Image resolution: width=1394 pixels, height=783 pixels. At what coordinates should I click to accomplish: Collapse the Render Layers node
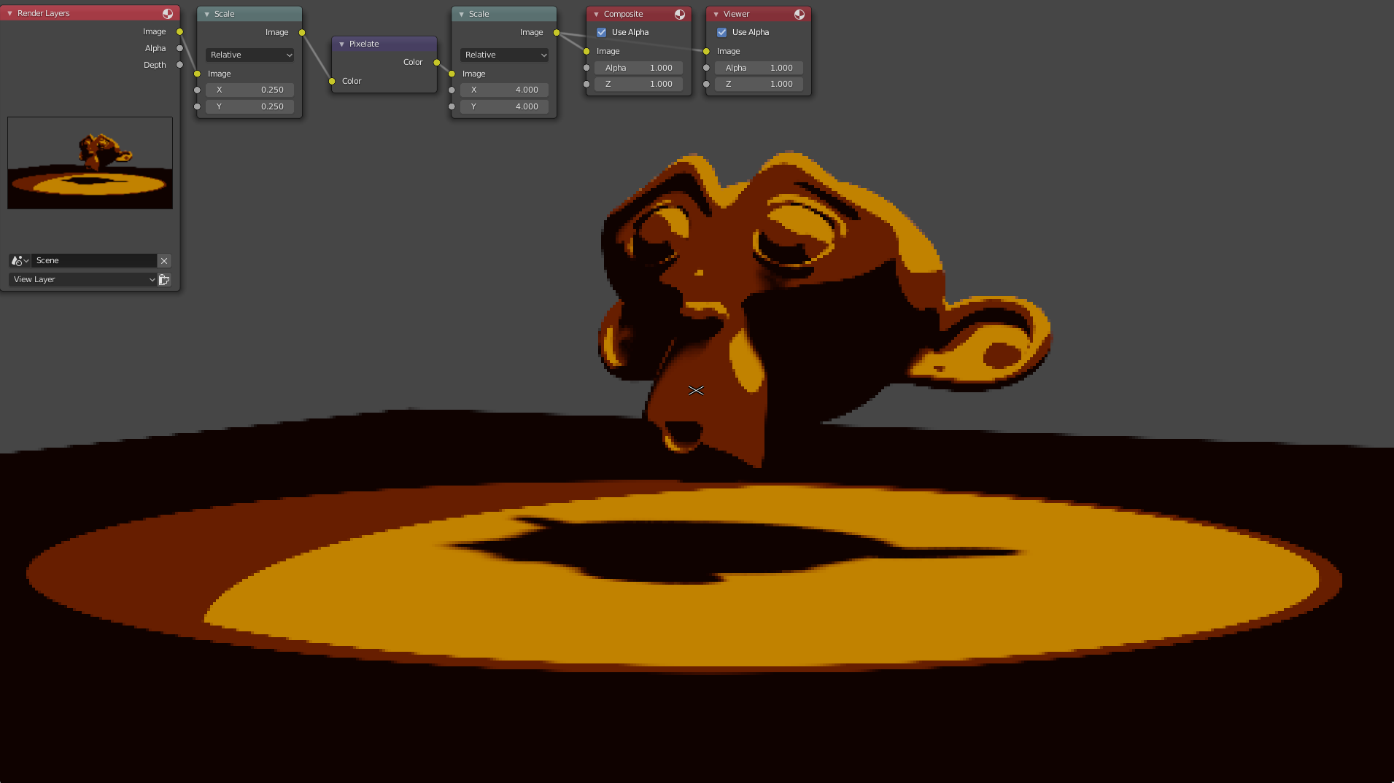pos(9,13)
